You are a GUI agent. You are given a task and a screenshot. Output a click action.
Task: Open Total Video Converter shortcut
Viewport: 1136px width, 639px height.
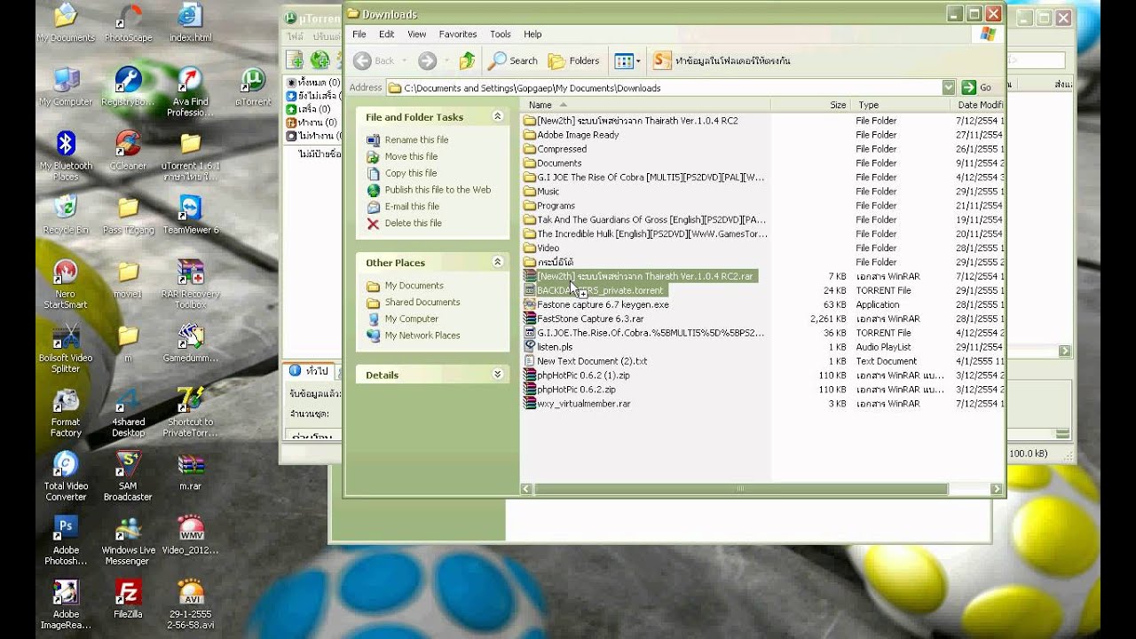pyautogui.click(x=66, y=476)
